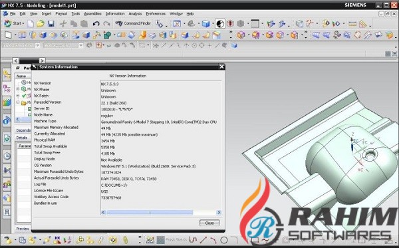
Task: Click the X on System Information title bar
Action: 221,66
